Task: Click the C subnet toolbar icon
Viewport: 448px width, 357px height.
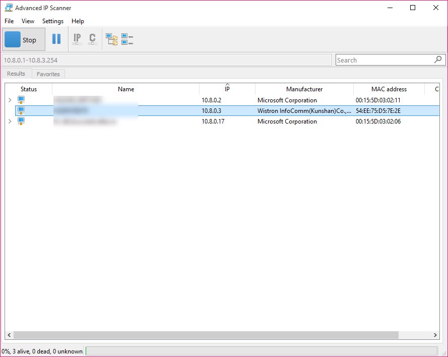Action: [x=92, y=39]
